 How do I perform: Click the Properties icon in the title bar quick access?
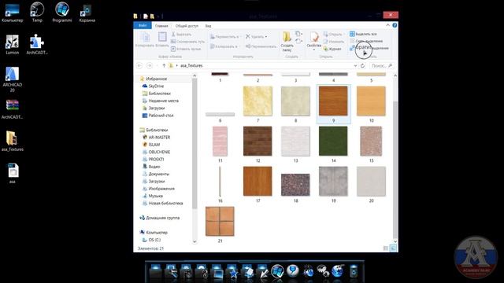click(146, 16)
